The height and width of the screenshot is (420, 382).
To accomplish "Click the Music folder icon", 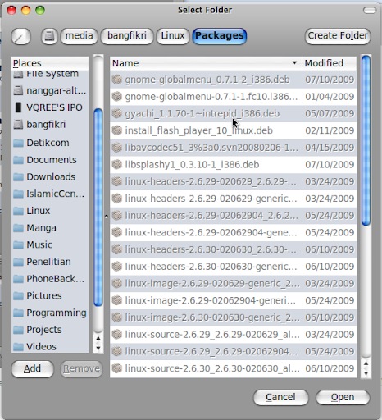I will (18, 244).
